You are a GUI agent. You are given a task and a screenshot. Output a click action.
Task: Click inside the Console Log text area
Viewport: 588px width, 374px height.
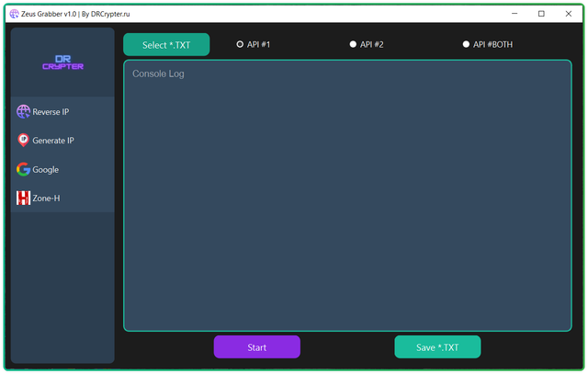click(x=347, y=195)
